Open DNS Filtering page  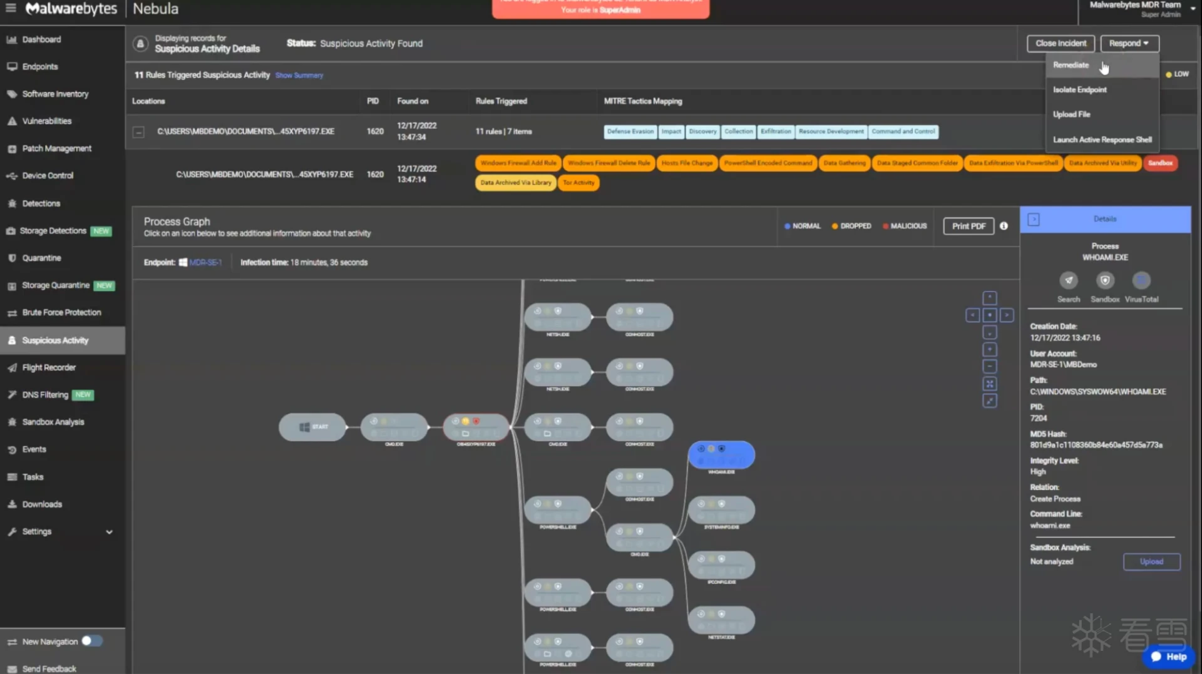(x=45, y=395)
